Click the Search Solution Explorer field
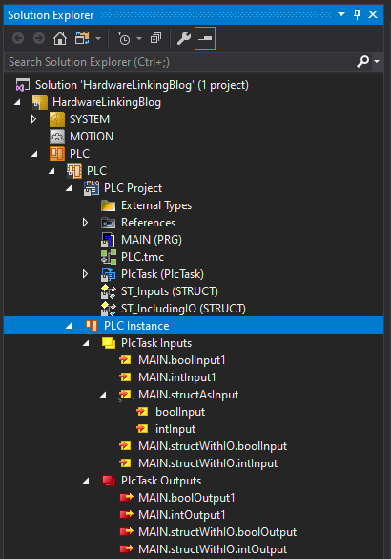 181,62
